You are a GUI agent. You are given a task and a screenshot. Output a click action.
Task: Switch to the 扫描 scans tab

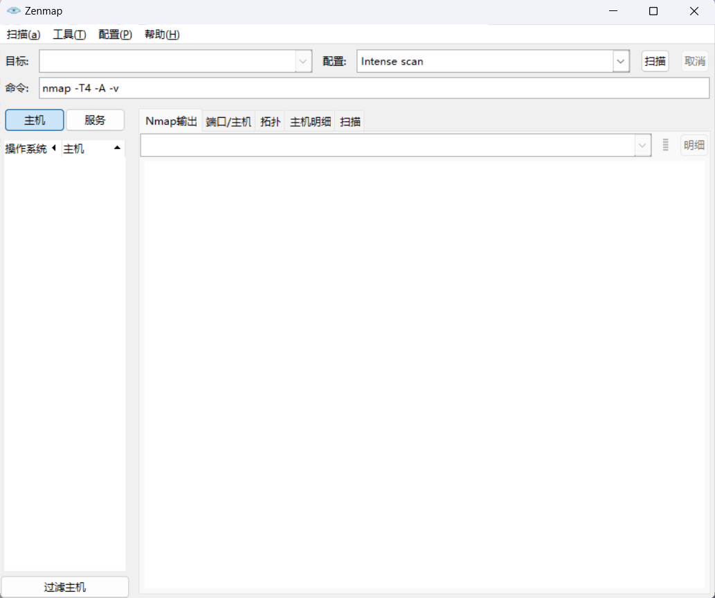[x=350, y=121]
